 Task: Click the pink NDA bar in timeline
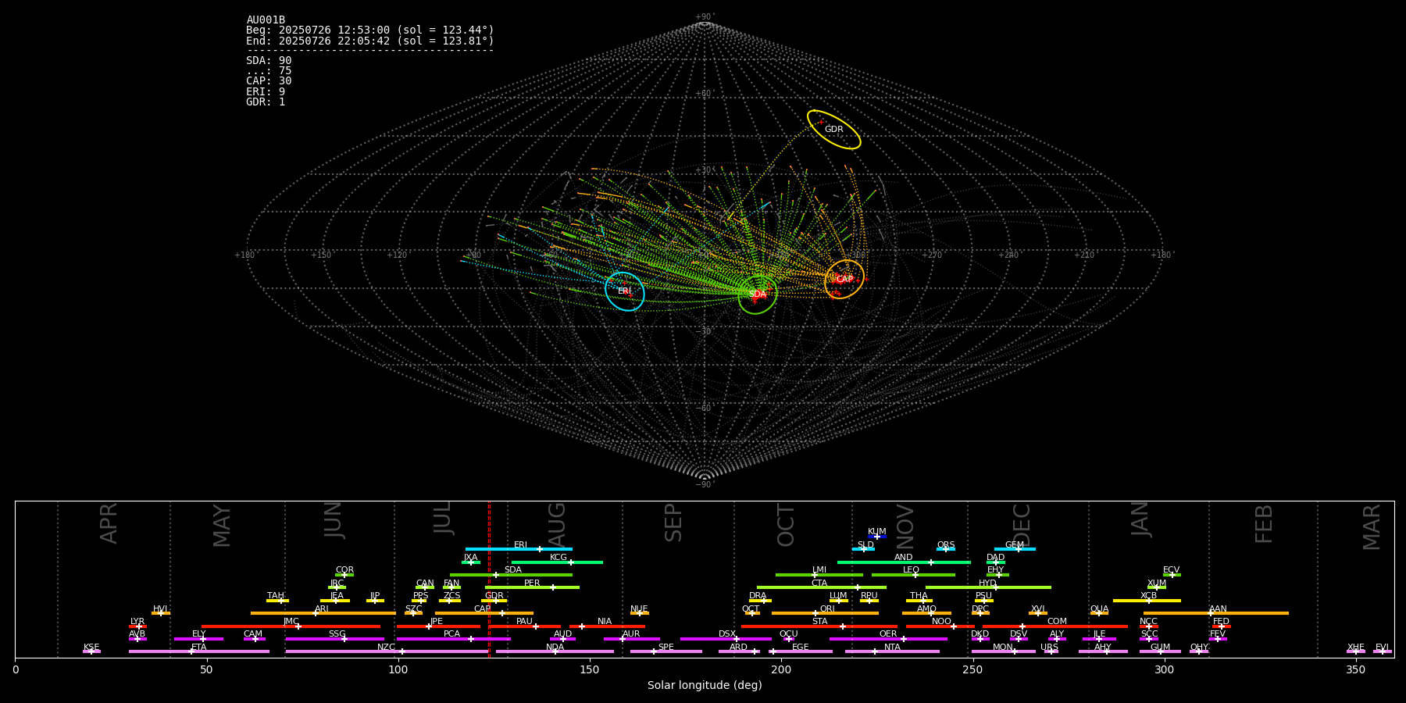click(x=555, y=651)
